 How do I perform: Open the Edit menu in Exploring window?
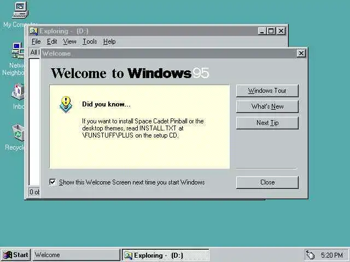point(52,41)
